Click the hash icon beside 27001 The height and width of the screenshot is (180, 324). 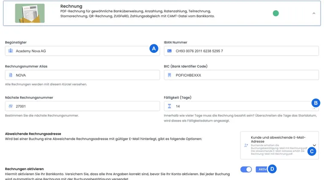(x=11, y=106)
